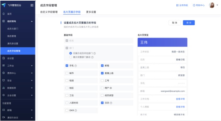
Task: Click wangwei@example.com in the card preview
Action: point(173,91)
